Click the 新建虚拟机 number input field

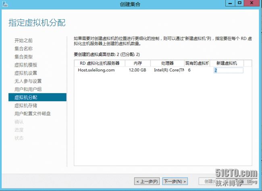coord(229,70)
